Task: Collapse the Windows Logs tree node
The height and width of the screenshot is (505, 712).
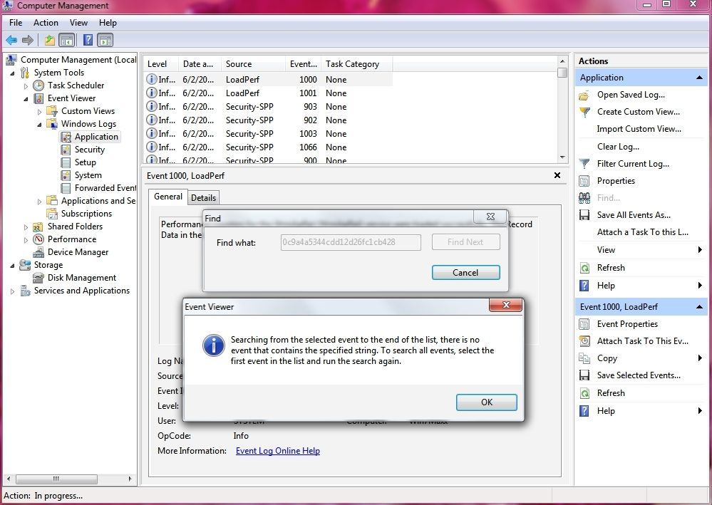Action: (x=39, y=125)
